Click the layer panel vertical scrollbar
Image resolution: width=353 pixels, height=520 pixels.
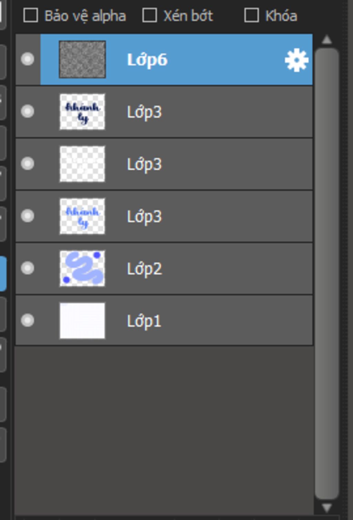click(326, 274)
